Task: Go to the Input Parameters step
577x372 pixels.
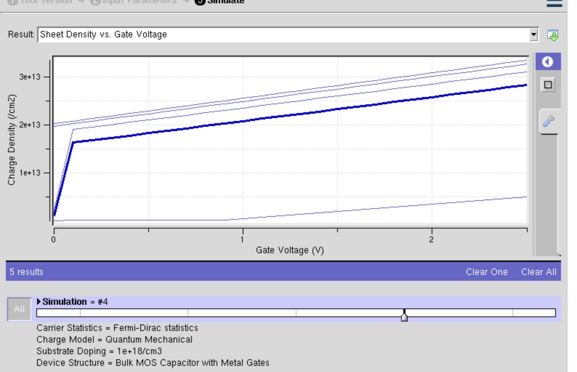Action: pos(133,2)
